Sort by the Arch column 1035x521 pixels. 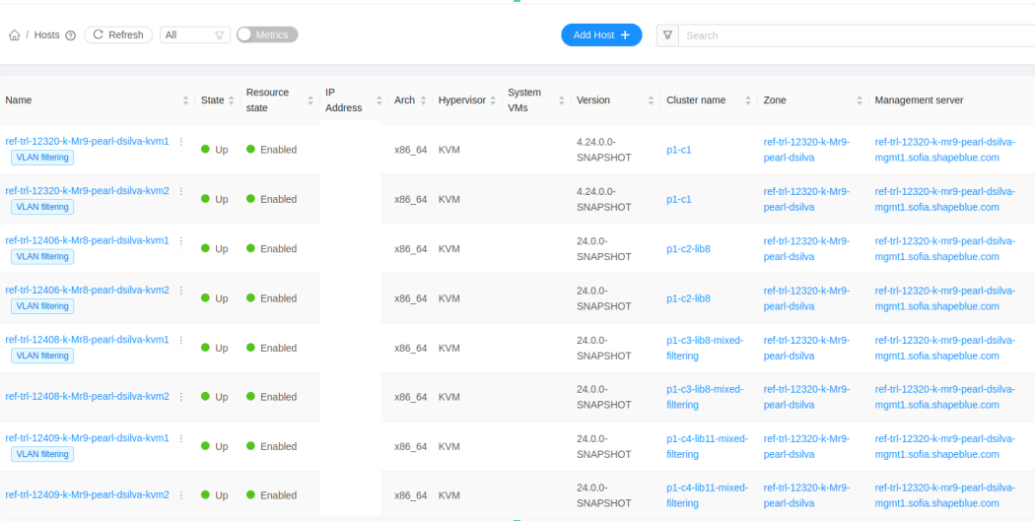pyautogui.click(x=423, y=100)
